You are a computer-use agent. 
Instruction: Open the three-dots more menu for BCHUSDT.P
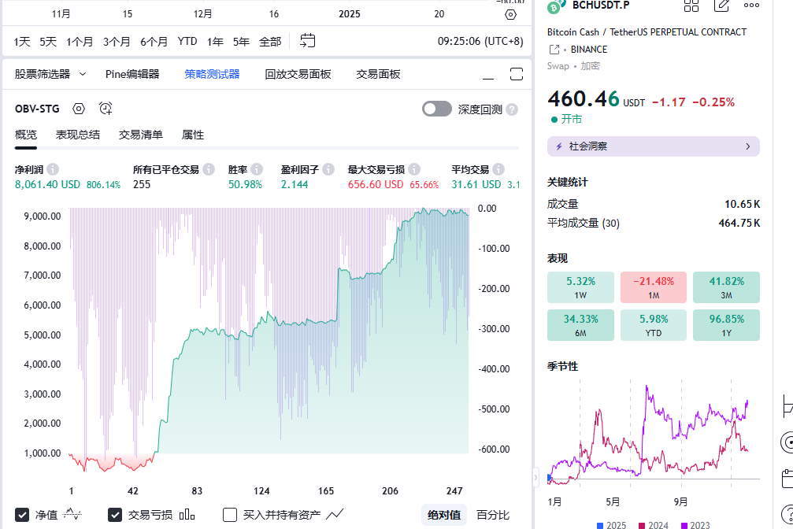751,6
